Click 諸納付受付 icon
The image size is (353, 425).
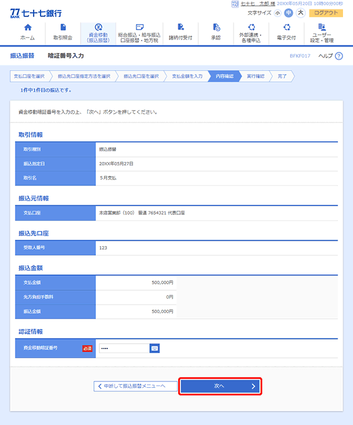(x=181, y=27)
